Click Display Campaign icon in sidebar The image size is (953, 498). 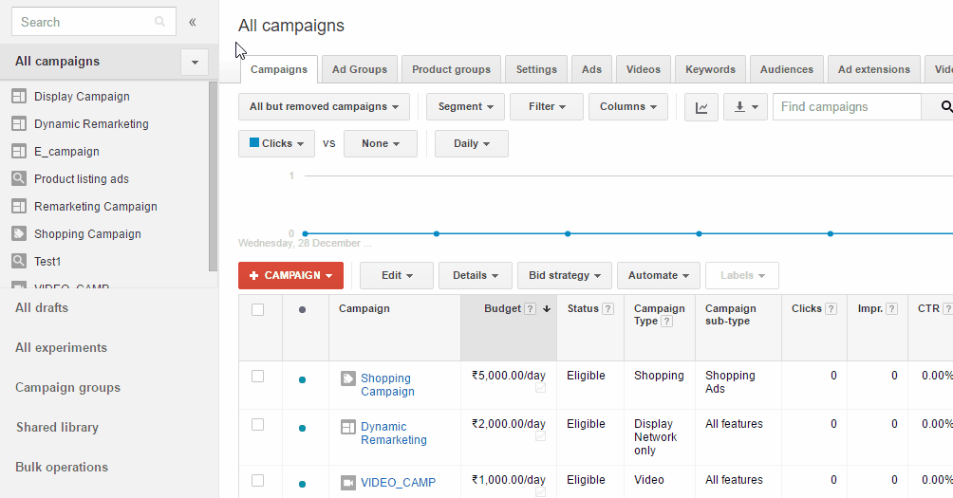pos(19,96)
